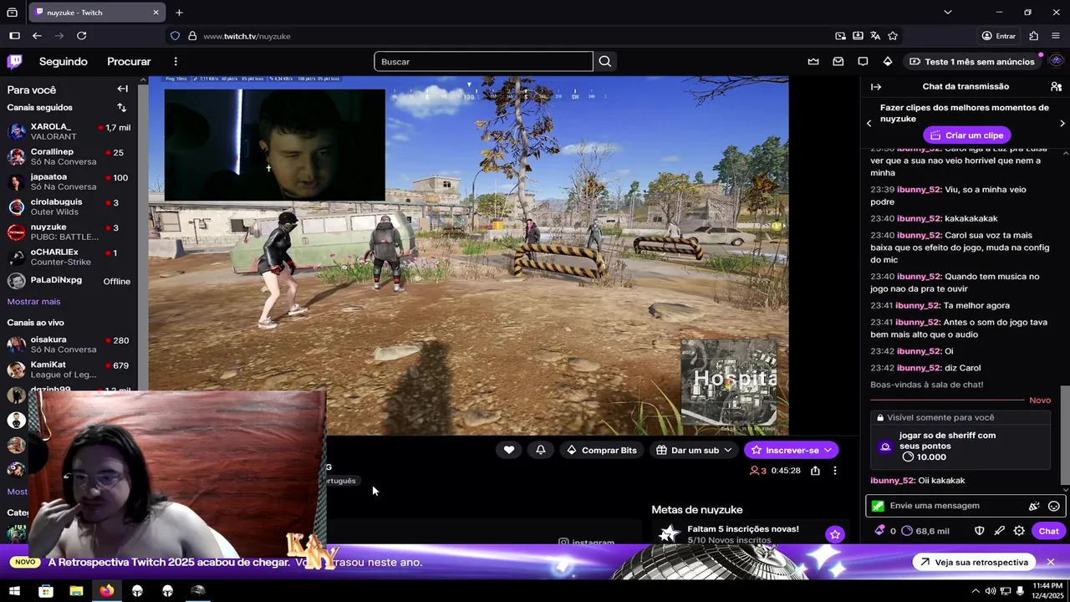This screenshot has width=1070, height=602.
Task: Open the Firefox translate page icon
Action: click(875, 36)
